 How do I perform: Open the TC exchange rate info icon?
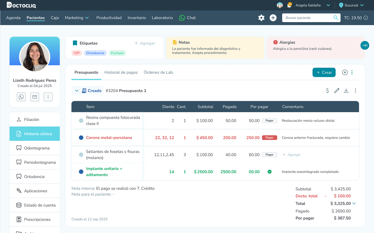coord(366,18)
